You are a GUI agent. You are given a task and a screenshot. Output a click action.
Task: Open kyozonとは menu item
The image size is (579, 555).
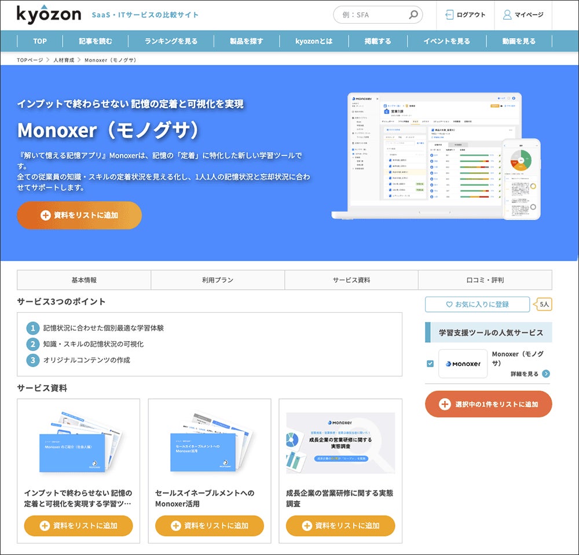click(x=314, y=41)
